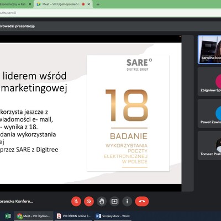221x221 pixels.
Task: Close the Ekonomiczny w Kat... browser tab
Action: tap(30, 4)
